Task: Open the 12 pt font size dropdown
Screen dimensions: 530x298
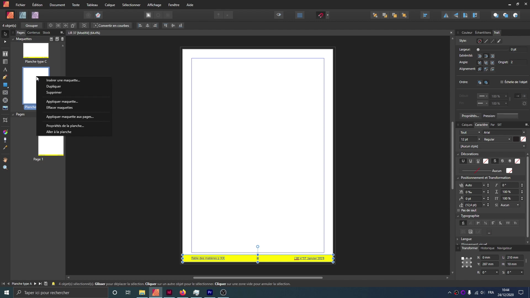Action: [x=479, y=139]
